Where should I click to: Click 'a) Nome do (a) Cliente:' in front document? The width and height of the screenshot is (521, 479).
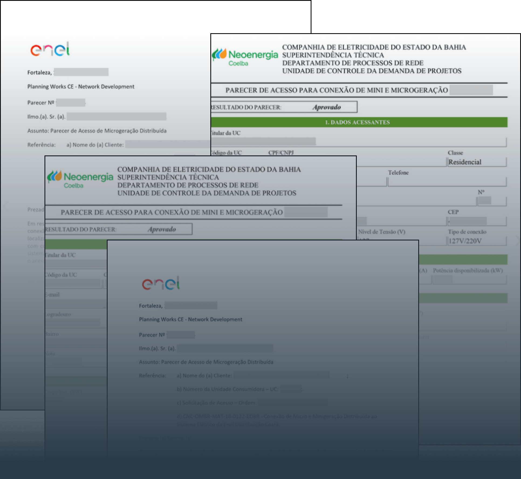(204, 375)
